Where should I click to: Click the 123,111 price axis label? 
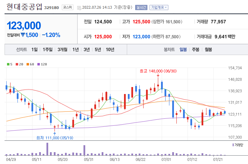click(235, 114)
